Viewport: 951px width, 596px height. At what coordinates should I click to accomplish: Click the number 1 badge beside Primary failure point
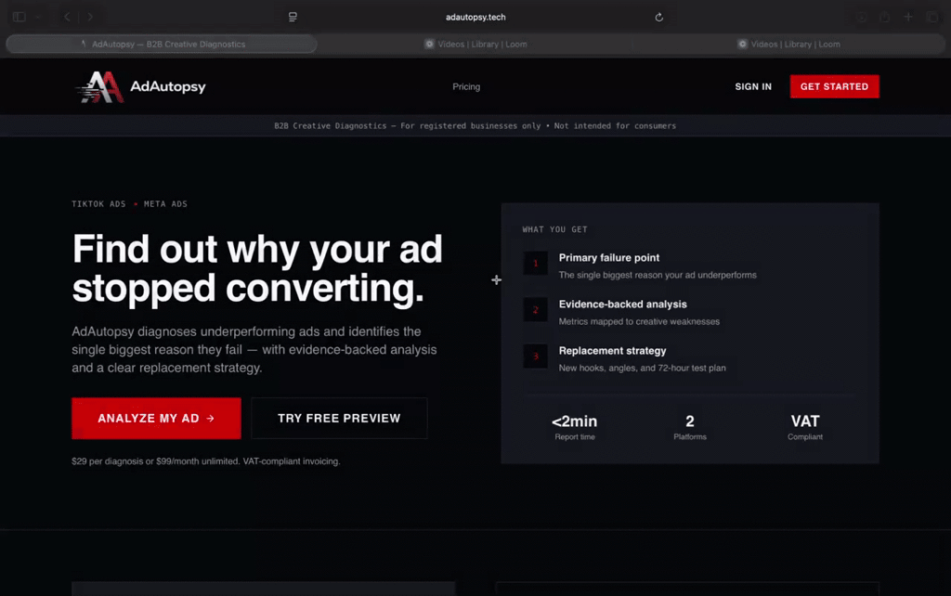536,263
